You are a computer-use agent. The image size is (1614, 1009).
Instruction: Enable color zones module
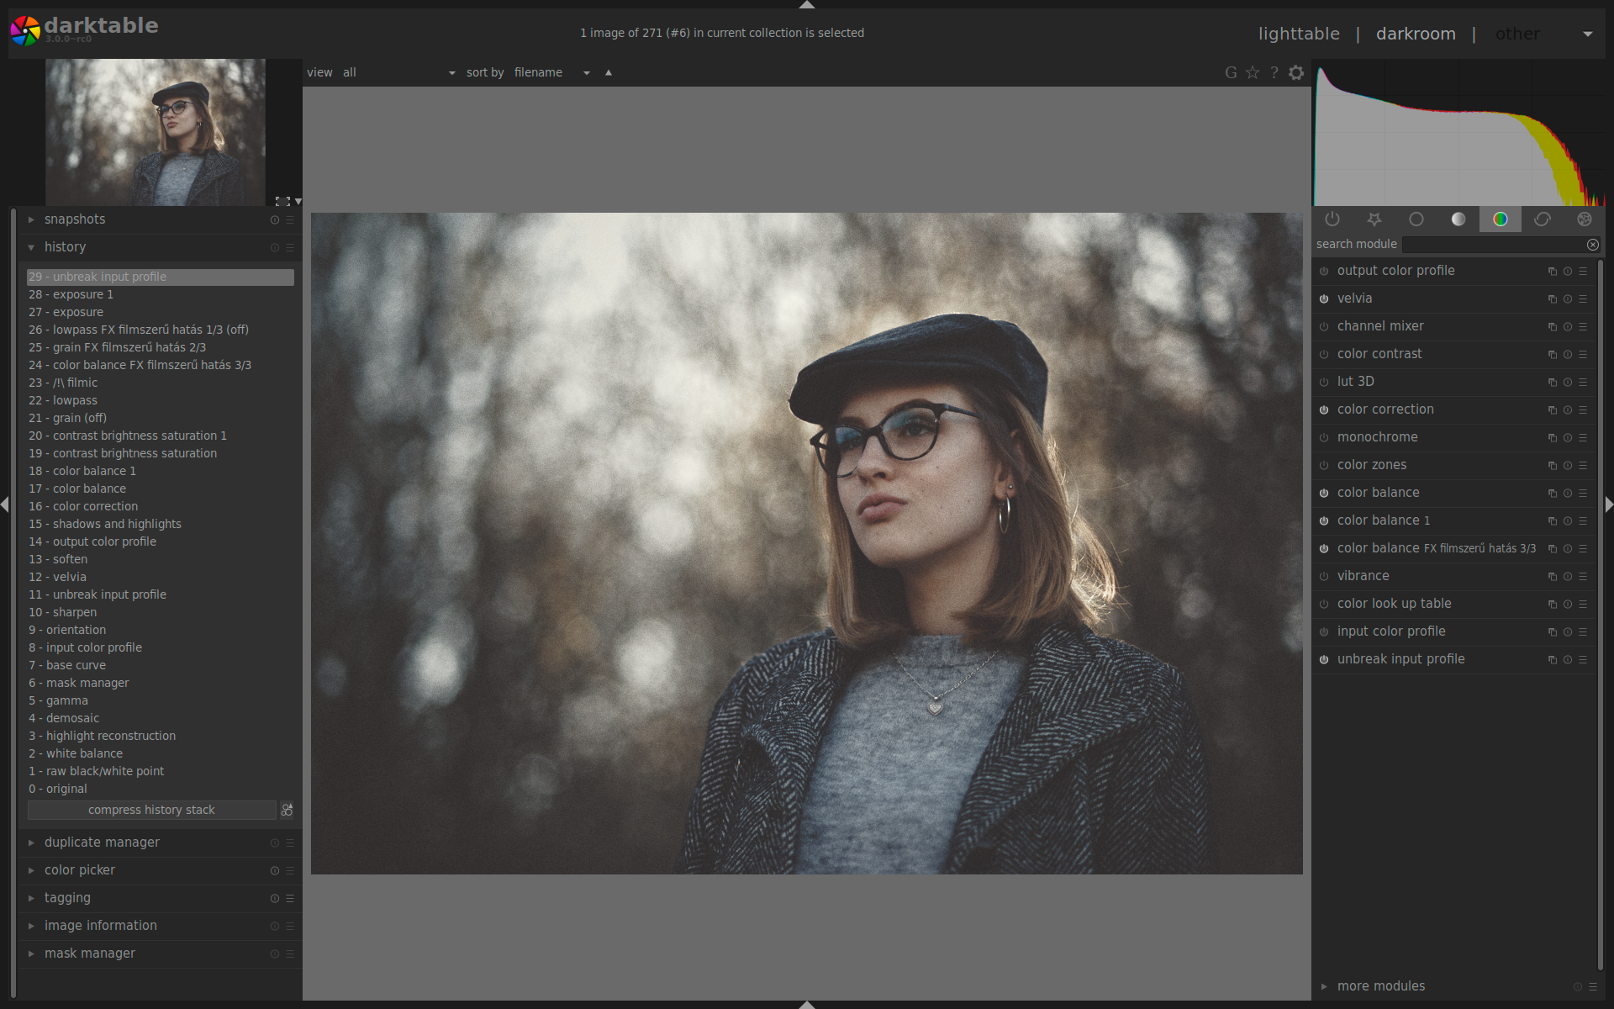(x=1324, y=466)
